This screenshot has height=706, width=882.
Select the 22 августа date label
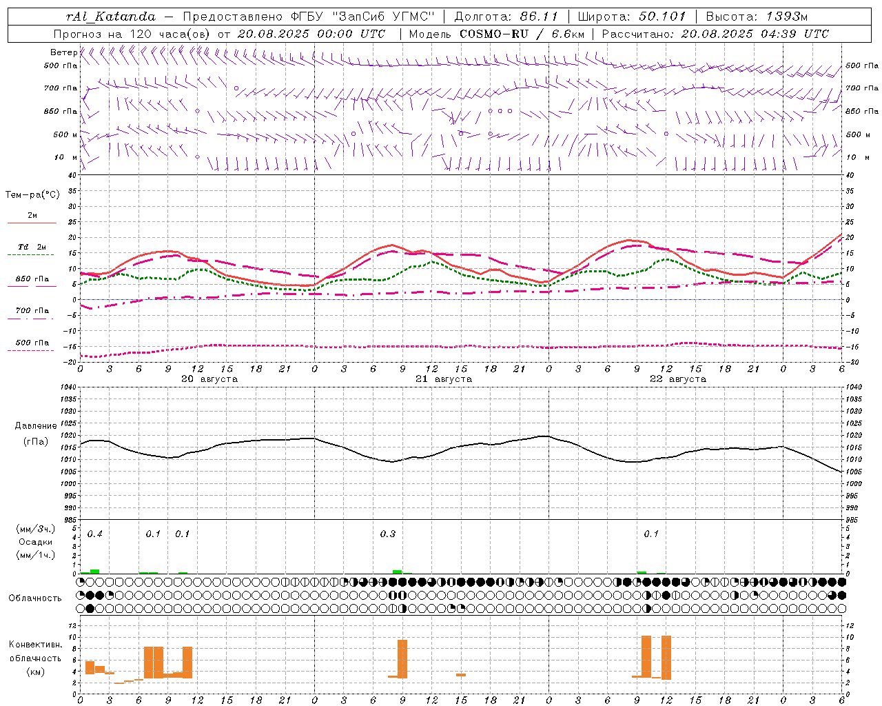pos(678,379)
